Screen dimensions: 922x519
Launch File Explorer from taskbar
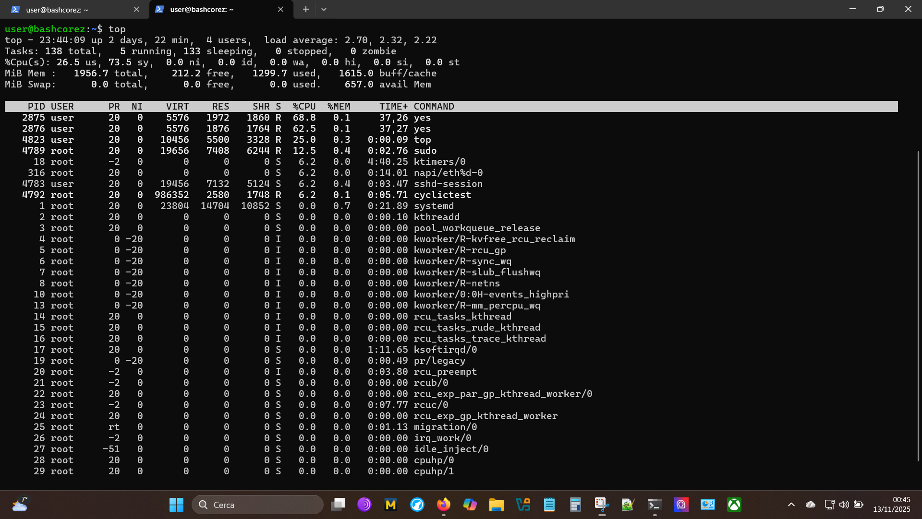click(496, 505)
